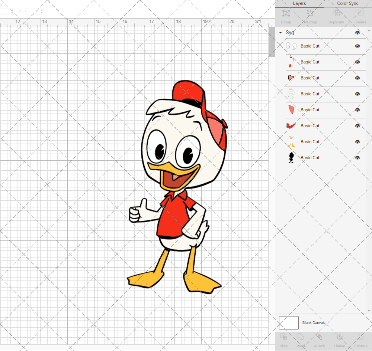Viewport: 372px width, 351px height.
Task: Toggle visibility of red cap details layer
Action: point(357,62)
